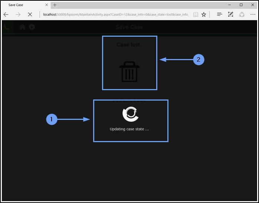
Task: Click the green phone icon
Action: [7, 27]
